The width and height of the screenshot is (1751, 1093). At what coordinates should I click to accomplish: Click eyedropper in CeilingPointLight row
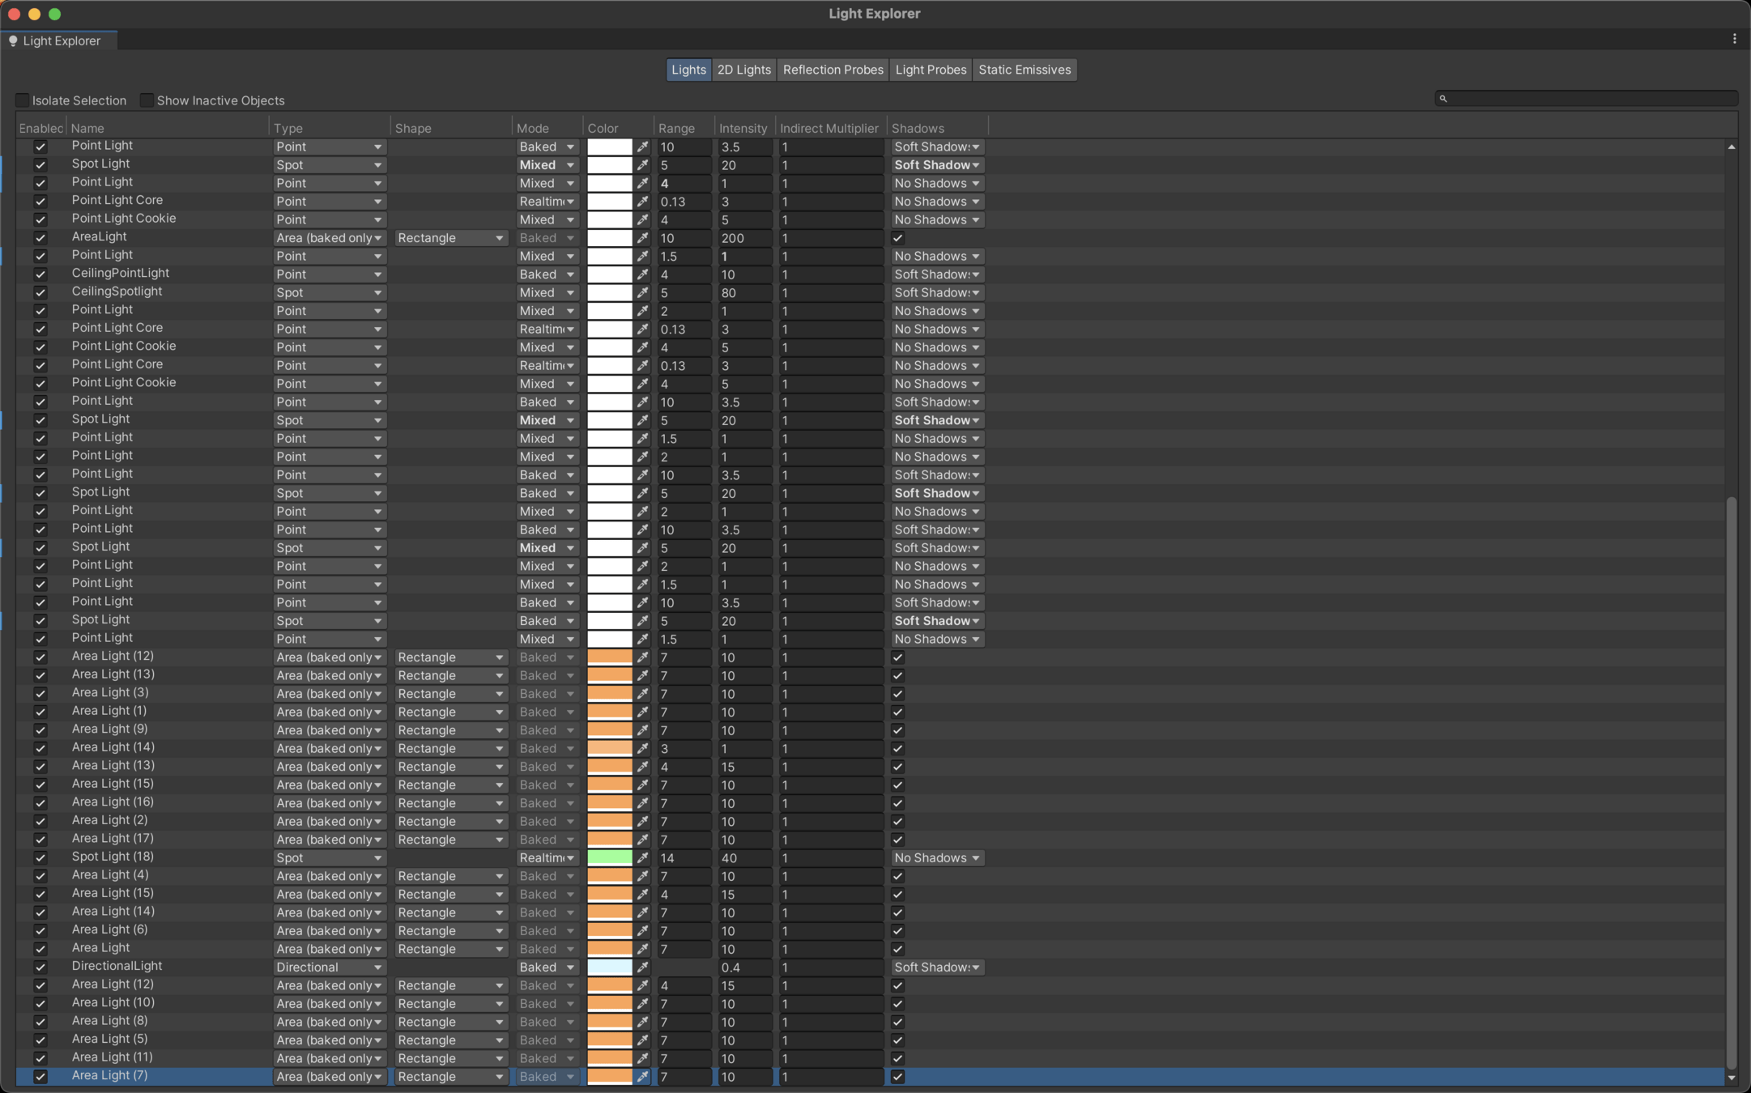click(x=642, y=274)
